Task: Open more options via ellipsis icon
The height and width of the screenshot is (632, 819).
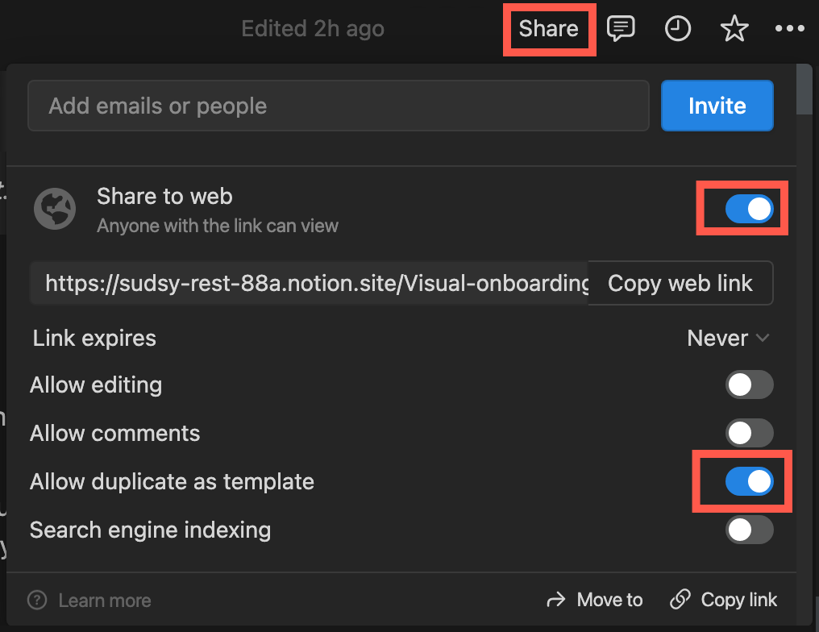Action: tap(790, 28)
